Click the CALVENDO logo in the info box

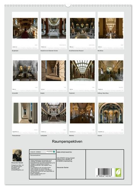pyautogui.click(x=51, y=152)
